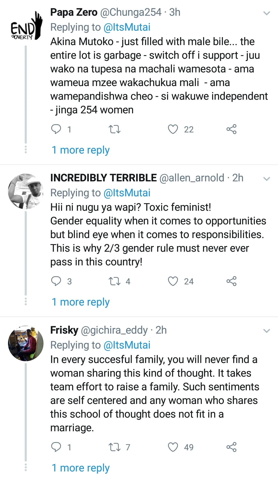Screen dimensions: 278x482
Task: Retweet Papa Zero's tweet
Action: (115, 129)
